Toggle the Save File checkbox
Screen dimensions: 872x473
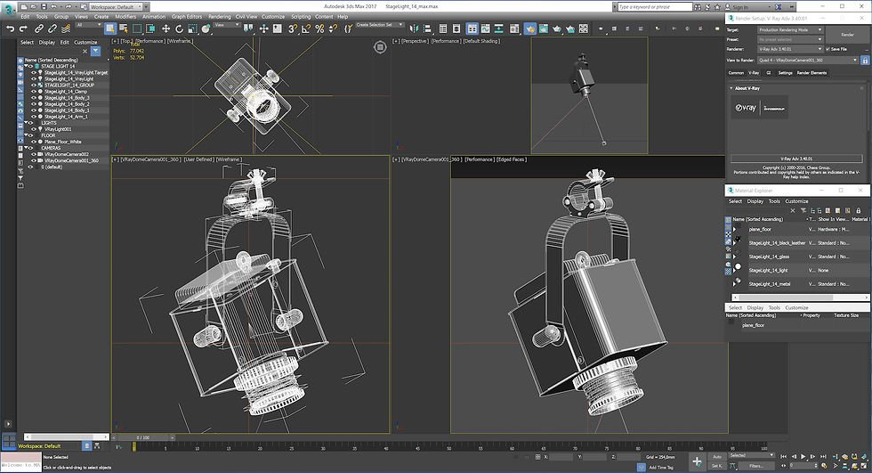coord(828,49)
